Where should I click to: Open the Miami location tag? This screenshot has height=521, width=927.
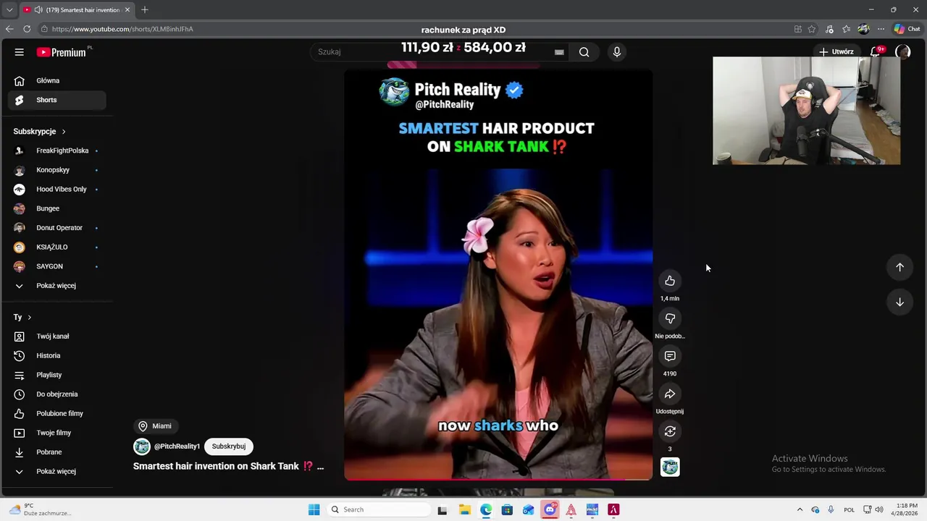[155, 426]
